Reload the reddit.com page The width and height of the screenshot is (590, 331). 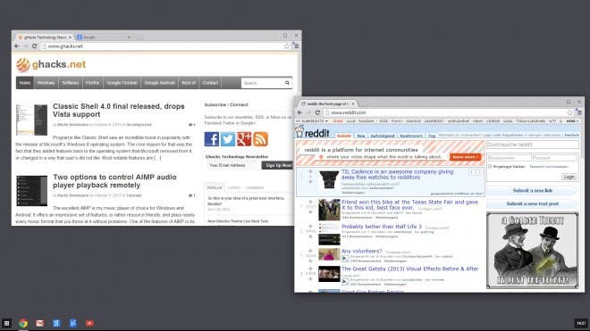317,112
